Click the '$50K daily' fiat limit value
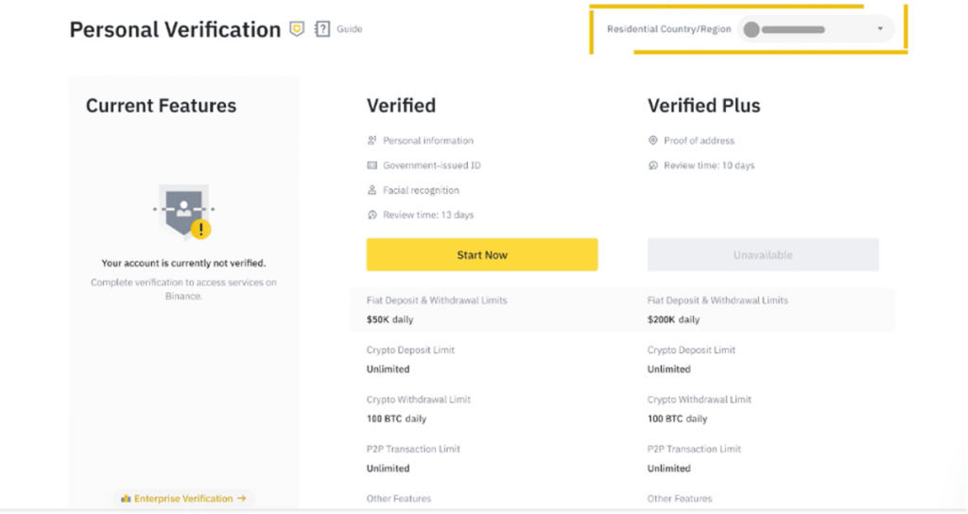 [389, 319]
